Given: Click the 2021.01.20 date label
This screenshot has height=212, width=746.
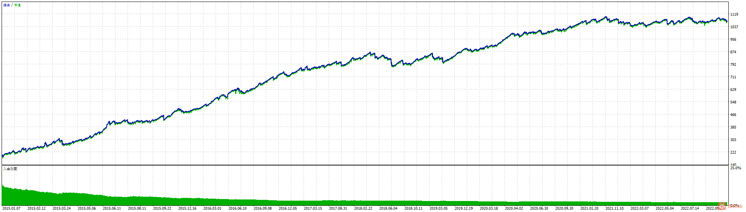Looking at the screenshot, I should click(x=589, y=208).
